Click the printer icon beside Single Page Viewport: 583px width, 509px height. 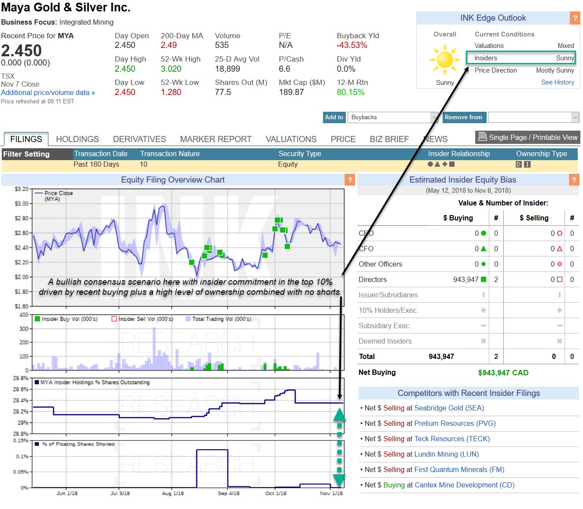(x=483, y=136)
